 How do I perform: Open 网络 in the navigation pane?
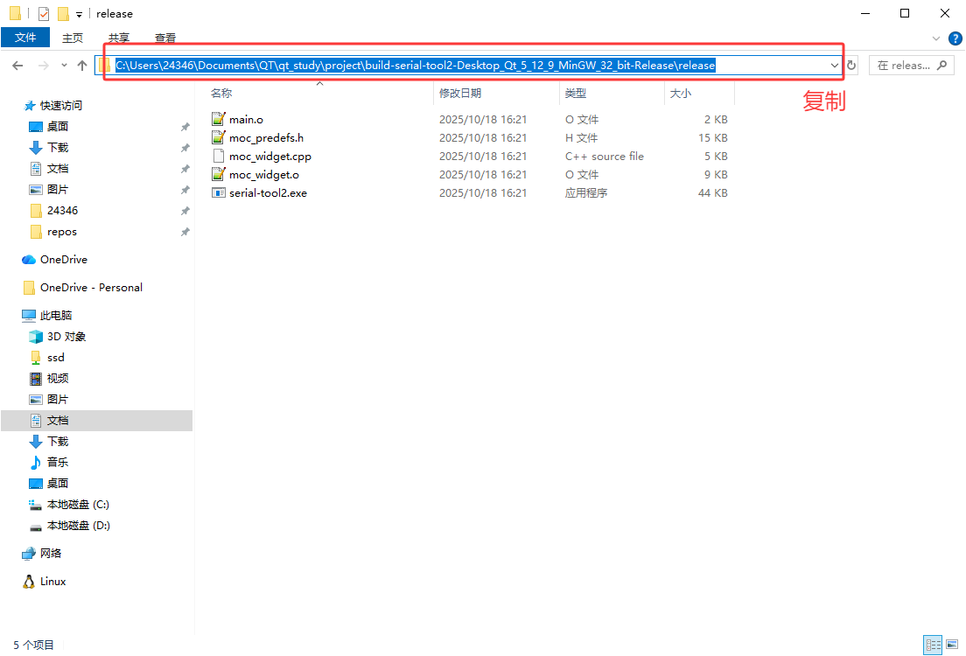[x=51, y=553]
